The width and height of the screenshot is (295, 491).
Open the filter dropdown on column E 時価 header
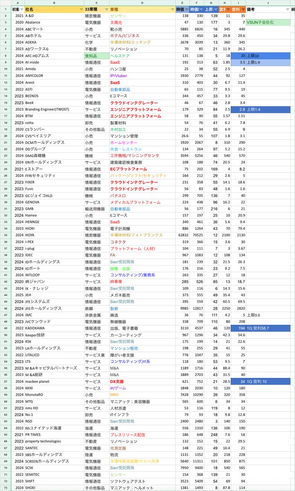click(187, 9)
